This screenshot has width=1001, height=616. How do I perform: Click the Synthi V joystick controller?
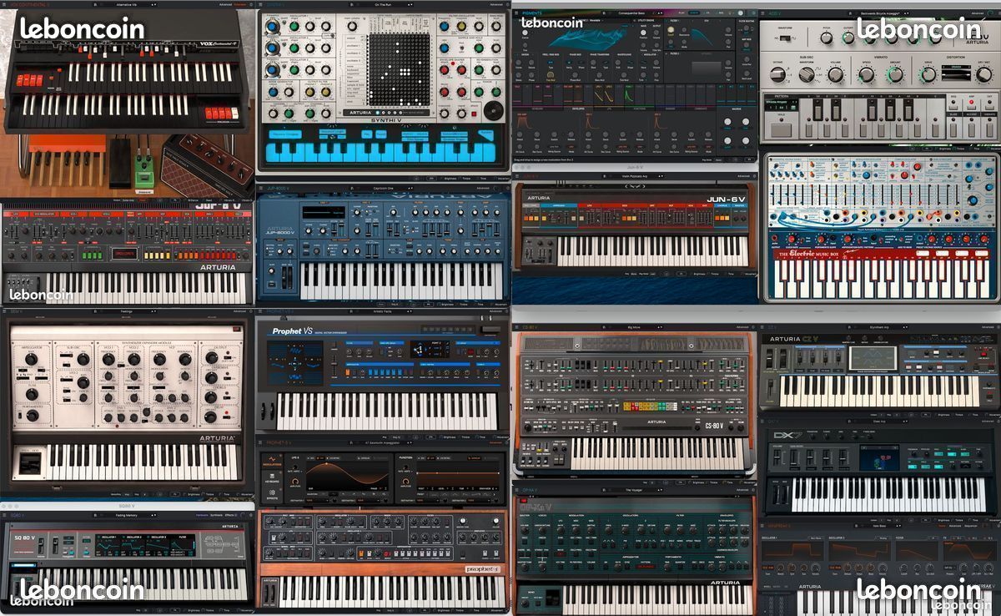495,109
